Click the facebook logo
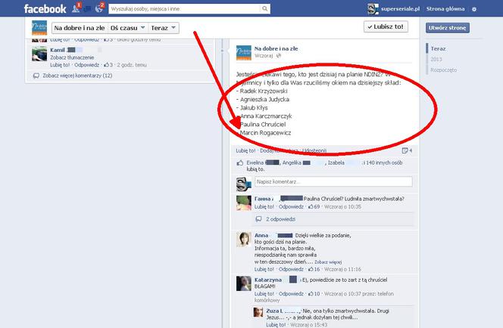503x328 pixels. click(45, 8)
